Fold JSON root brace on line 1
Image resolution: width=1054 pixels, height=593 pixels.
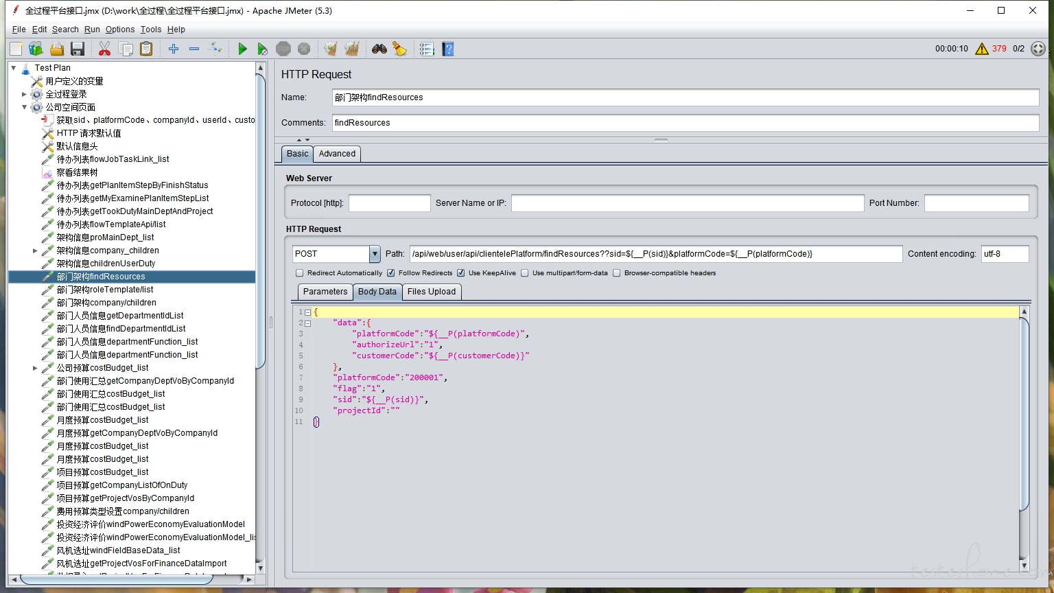tap(307, 312)
